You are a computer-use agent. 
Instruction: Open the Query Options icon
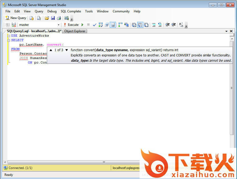[x=107, y=25]
